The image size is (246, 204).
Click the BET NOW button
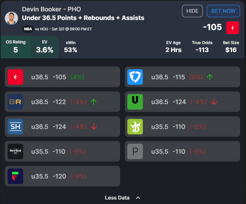point(224,11)
